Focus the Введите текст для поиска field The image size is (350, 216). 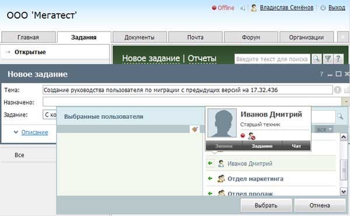pos(272,59)
